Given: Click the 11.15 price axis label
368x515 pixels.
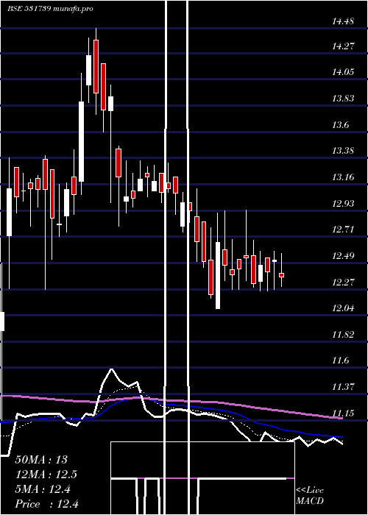Looking at the screenshot, I should tap(343, 413).
